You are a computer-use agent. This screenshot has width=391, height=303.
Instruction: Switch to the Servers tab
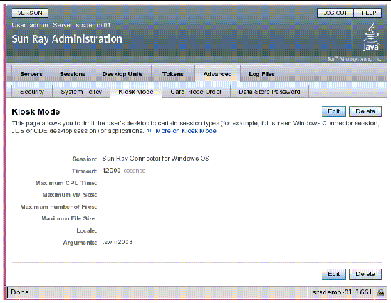pos(31,74)
